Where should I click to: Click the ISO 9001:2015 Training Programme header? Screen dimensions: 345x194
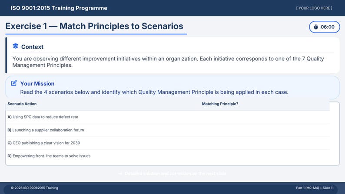tap(59, 8)
